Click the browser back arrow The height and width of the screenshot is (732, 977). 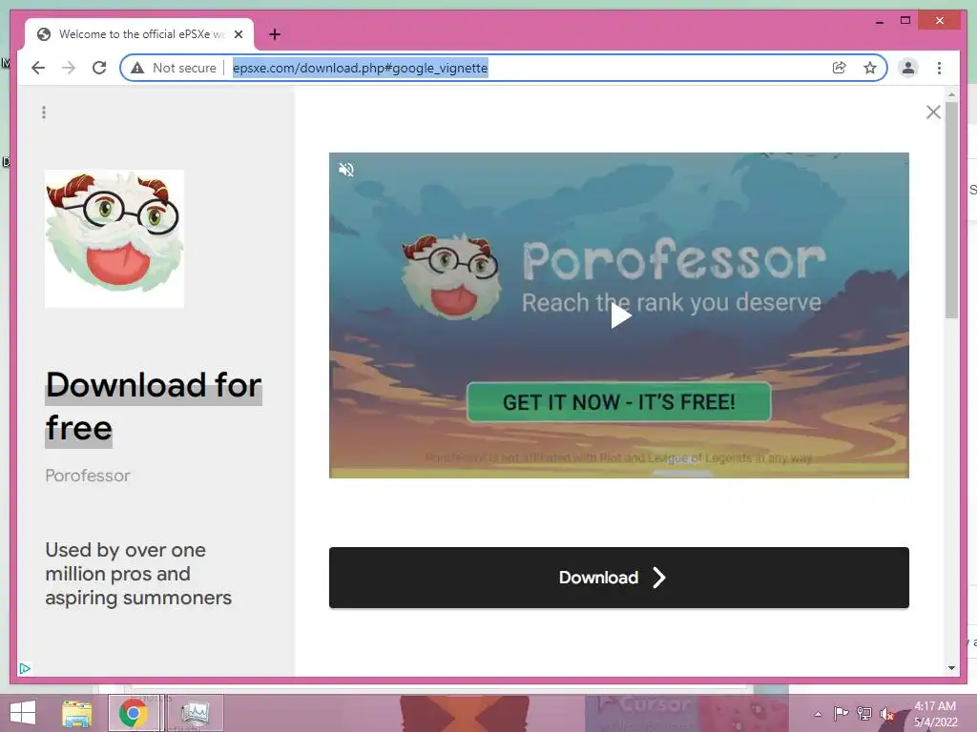point(38,68)
